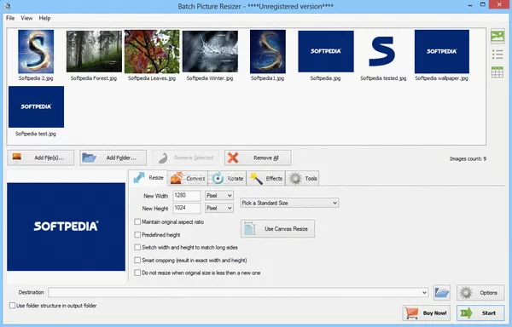Viewport: 512px width, 327px height.
Task: Switch to details table view icon
Action: point(497,72)
